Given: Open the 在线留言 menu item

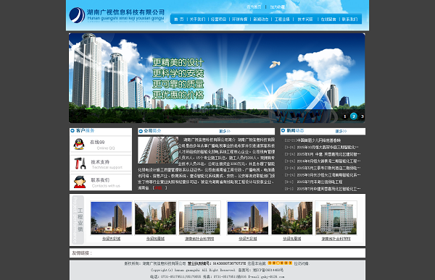Looking at the screenshot, I should 328,19.
